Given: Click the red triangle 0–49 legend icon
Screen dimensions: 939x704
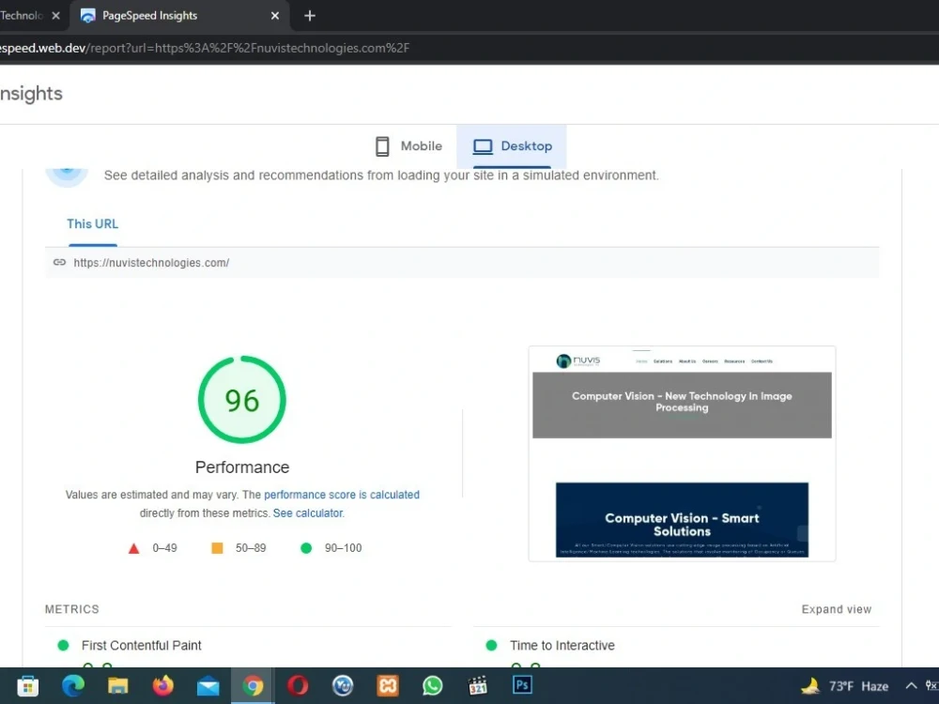Looking at the screenshot, I should point(133,548).
